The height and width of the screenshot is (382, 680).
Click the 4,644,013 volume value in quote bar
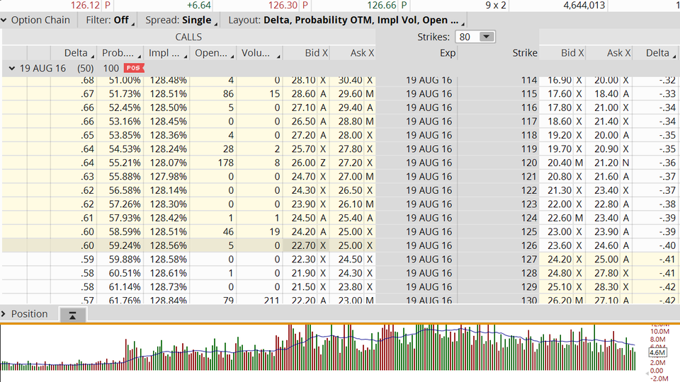tap(584, 5)
